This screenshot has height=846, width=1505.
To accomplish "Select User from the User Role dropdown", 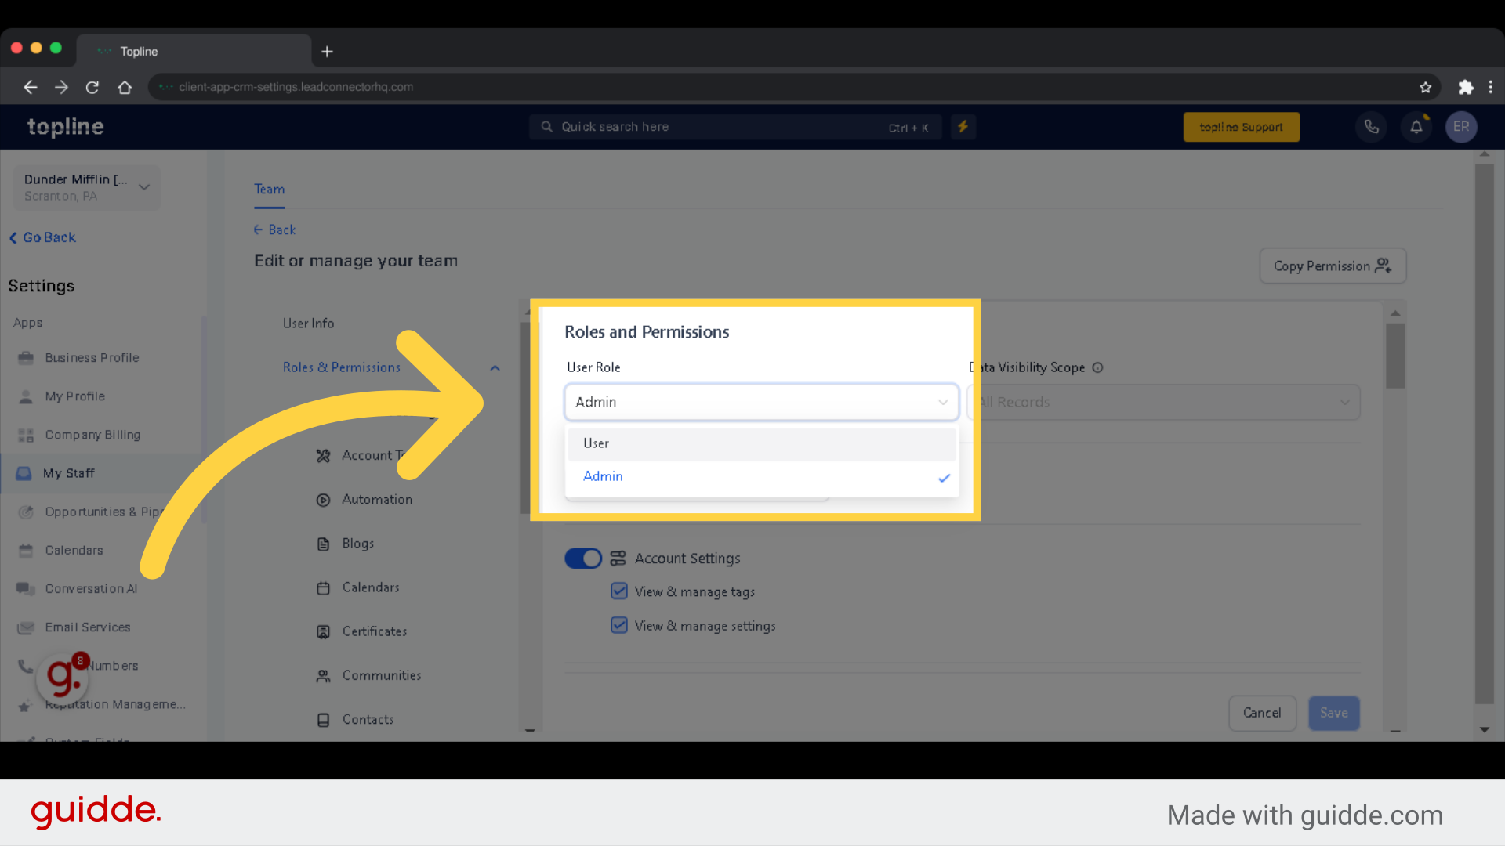I will click(761, 442).
